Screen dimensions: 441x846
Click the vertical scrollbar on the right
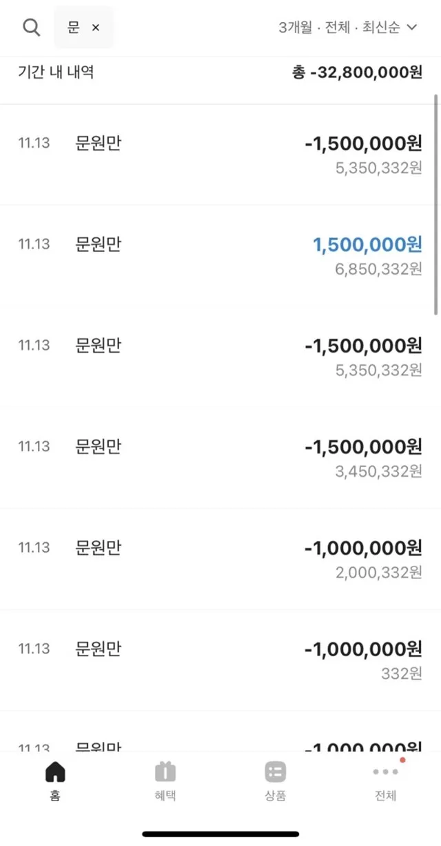click(435, 207)
